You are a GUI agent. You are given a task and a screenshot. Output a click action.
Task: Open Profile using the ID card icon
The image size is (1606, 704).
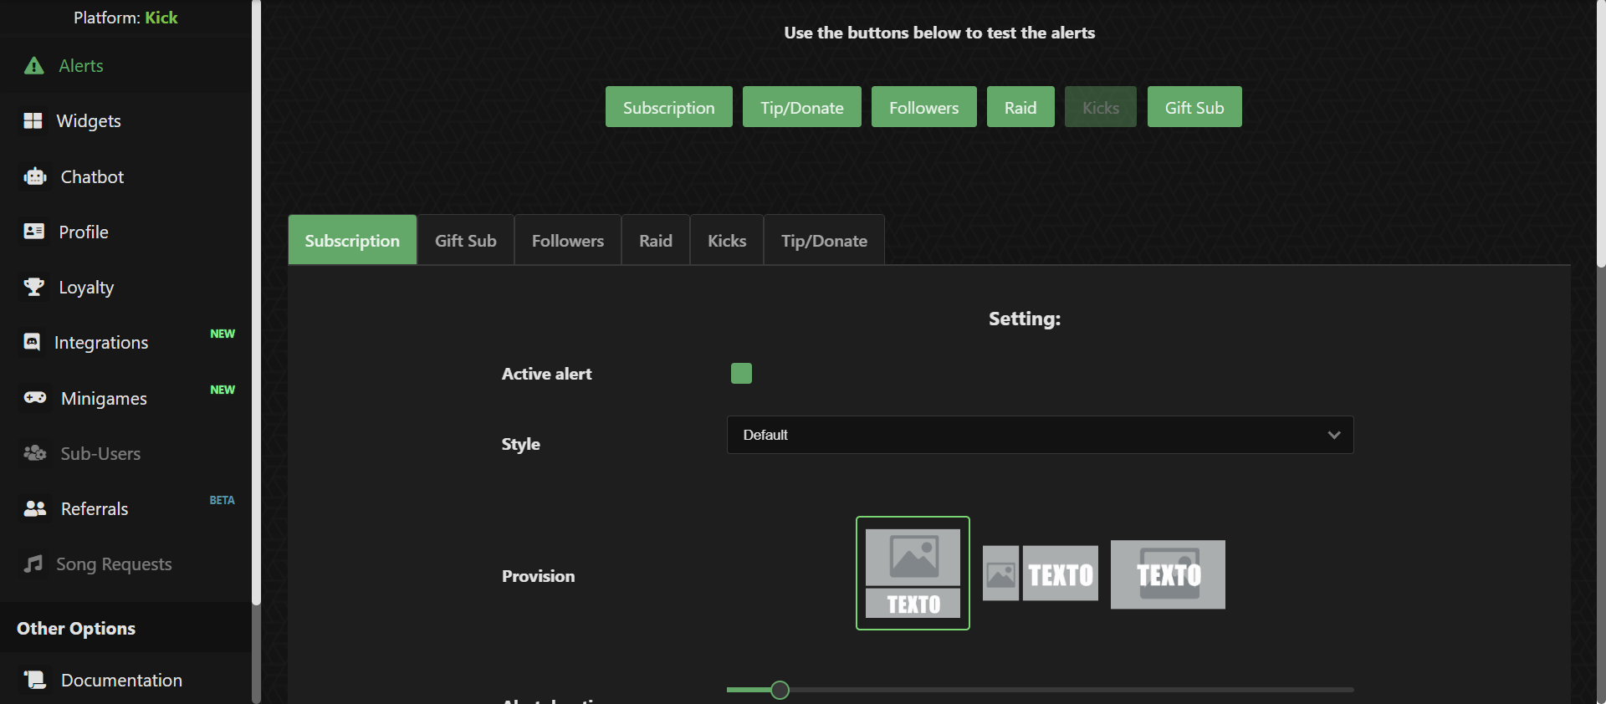click(x=33, y=232)
